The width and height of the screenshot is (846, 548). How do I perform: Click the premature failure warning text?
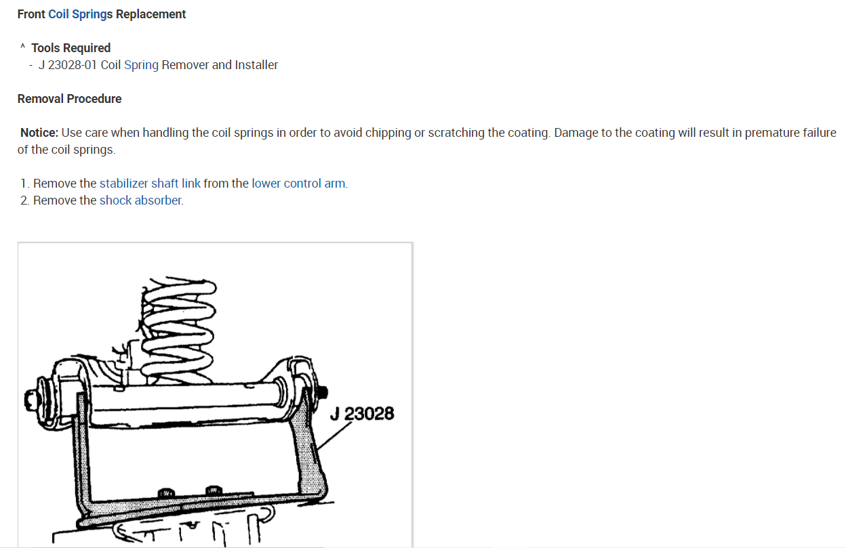point(790,133)
